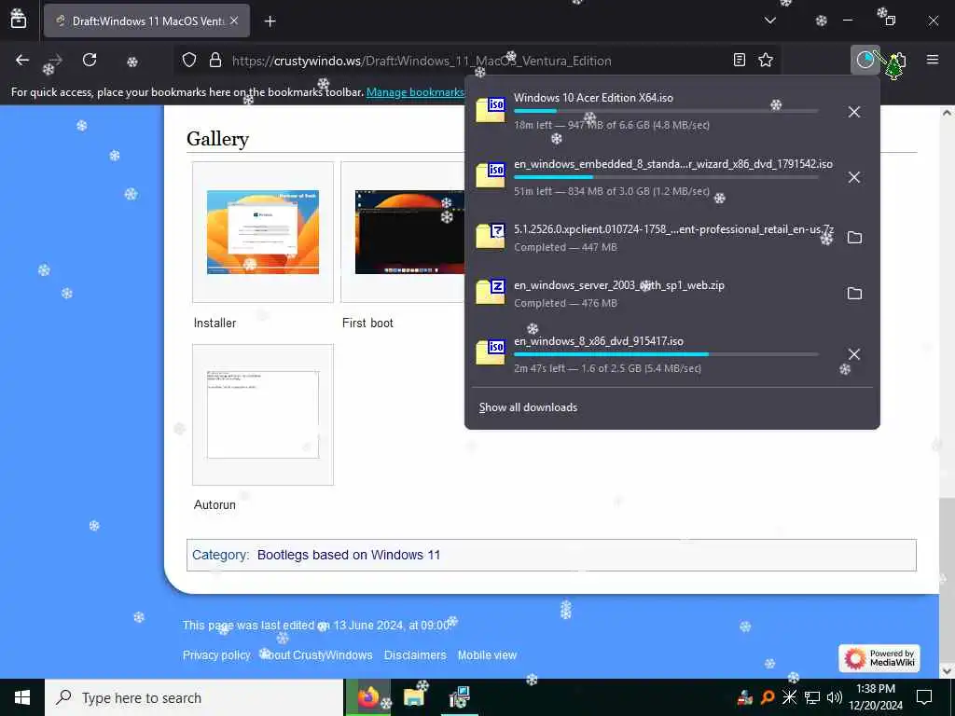Image resolution: width=955 pixels, height=716 pixels.
Task: Click the en_windows_8_x86 download progress bar
Action: [x=666, y=353]
